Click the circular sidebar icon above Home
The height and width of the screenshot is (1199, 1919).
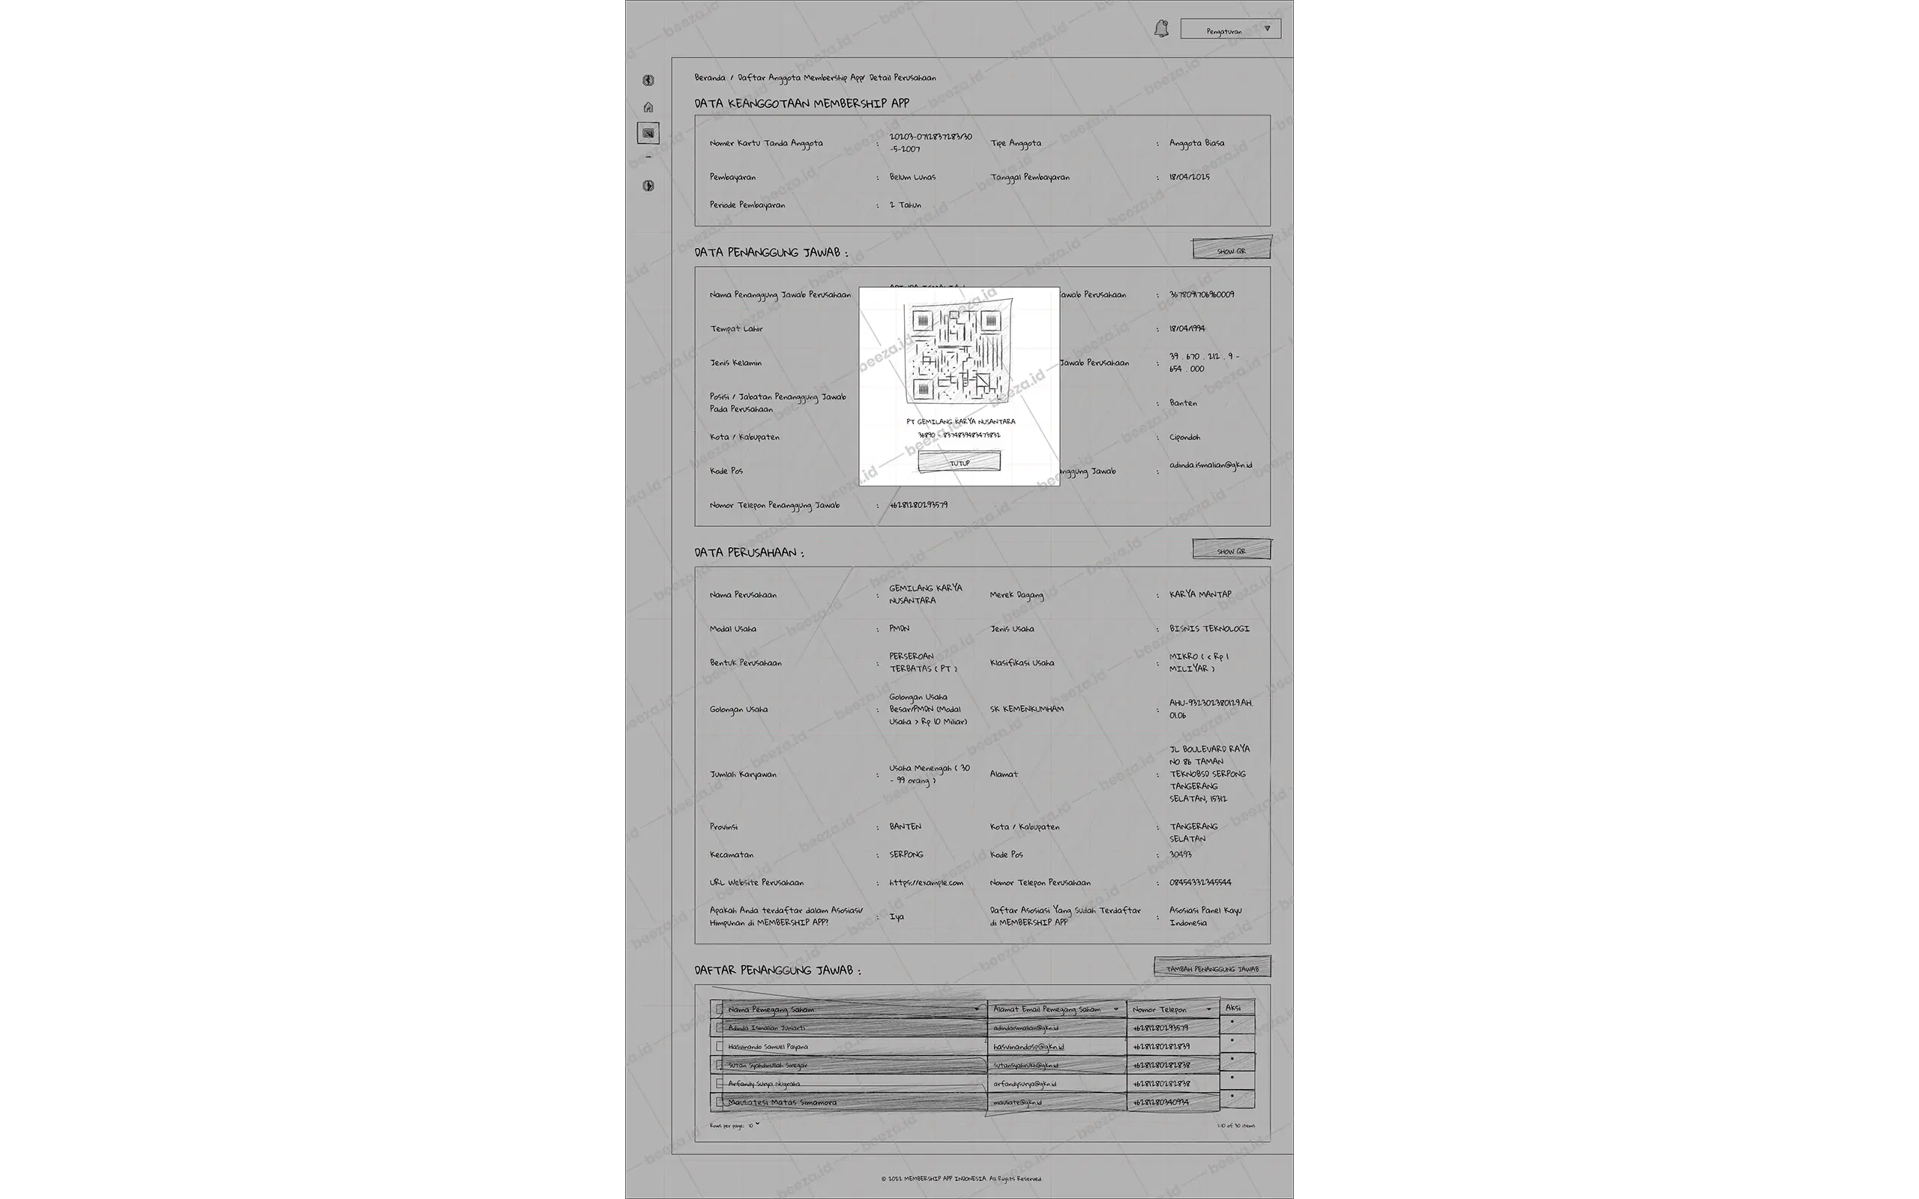pos(648,80)
